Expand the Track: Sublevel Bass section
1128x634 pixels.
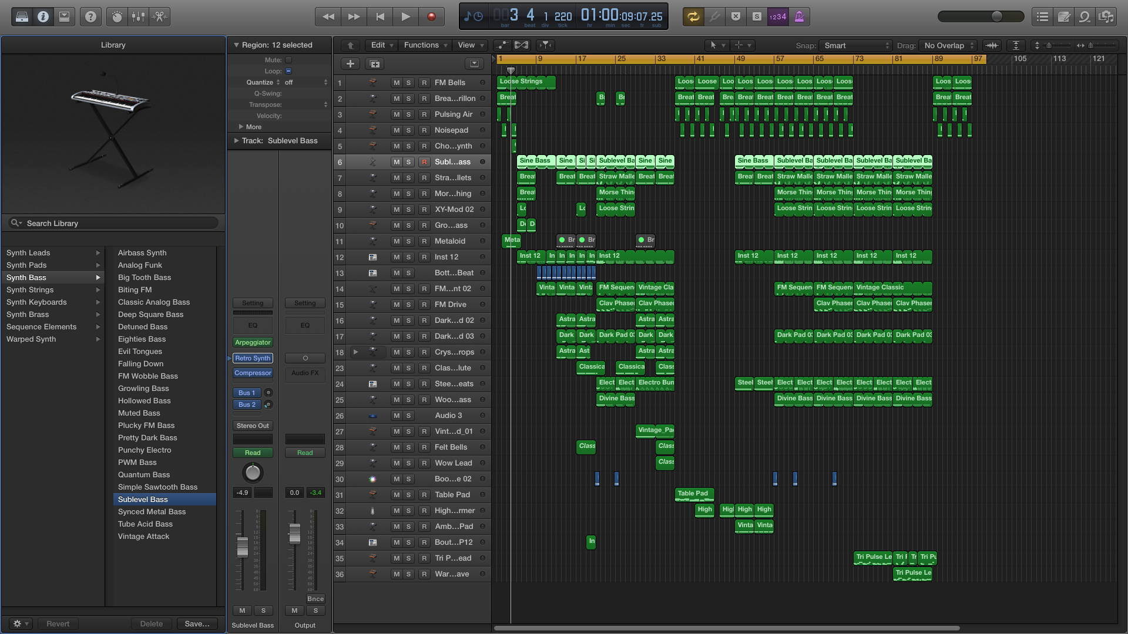(x=236, y=141)
